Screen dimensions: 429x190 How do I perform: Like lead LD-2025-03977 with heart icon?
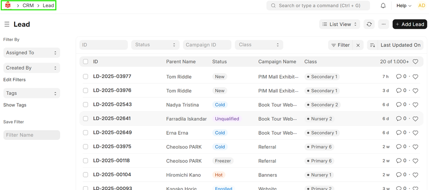[415, 77]
